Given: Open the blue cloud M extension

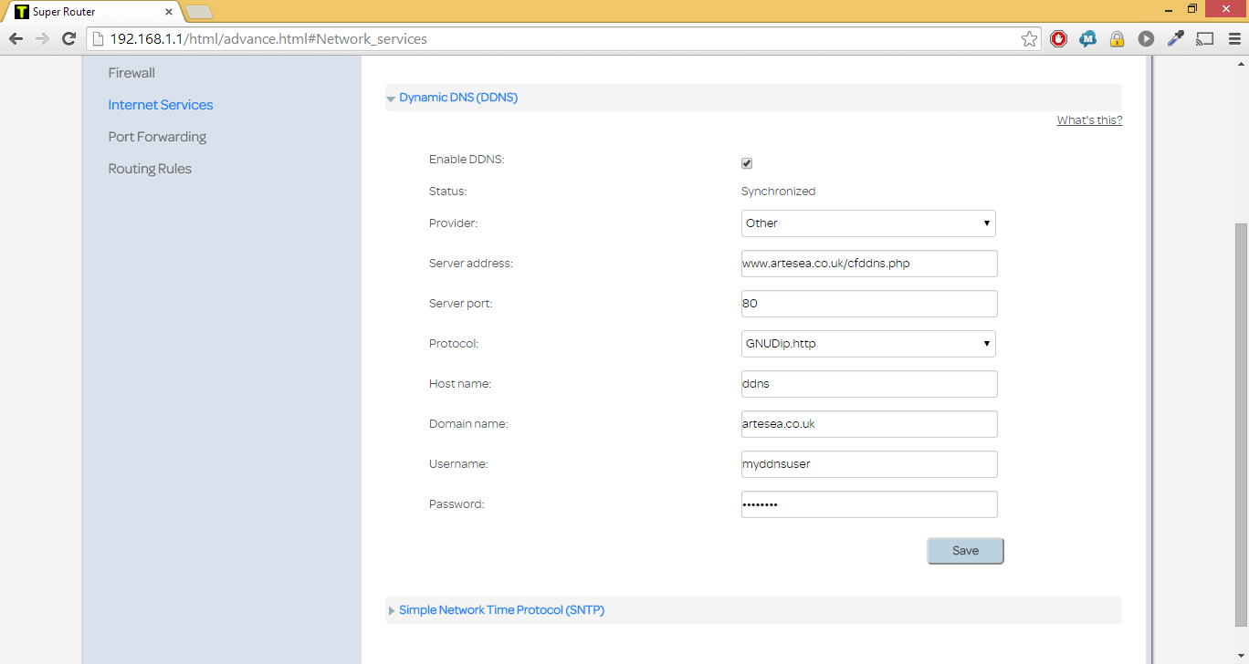Looking at the screenshot, I should coord(1087,38).
